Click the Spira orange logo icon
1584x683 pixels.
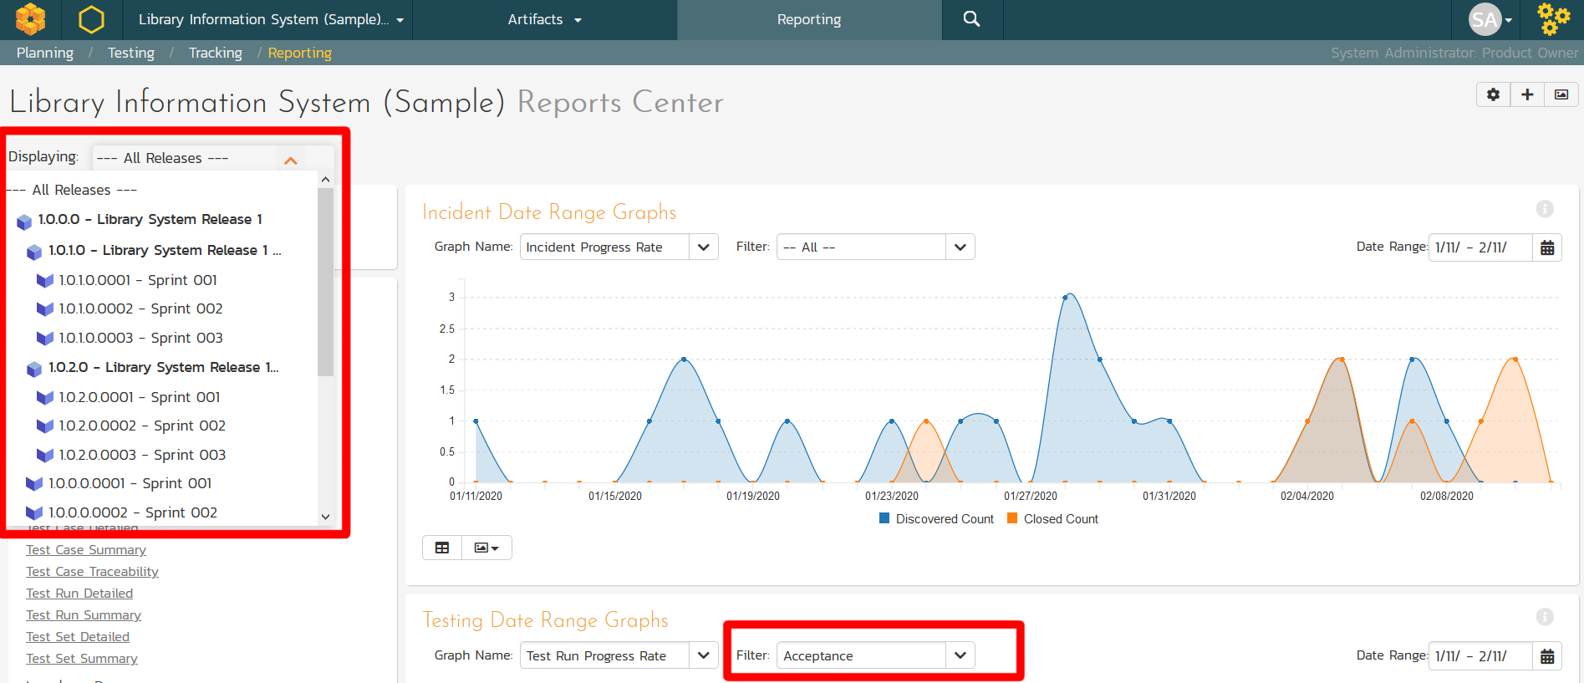coord(31,19)
